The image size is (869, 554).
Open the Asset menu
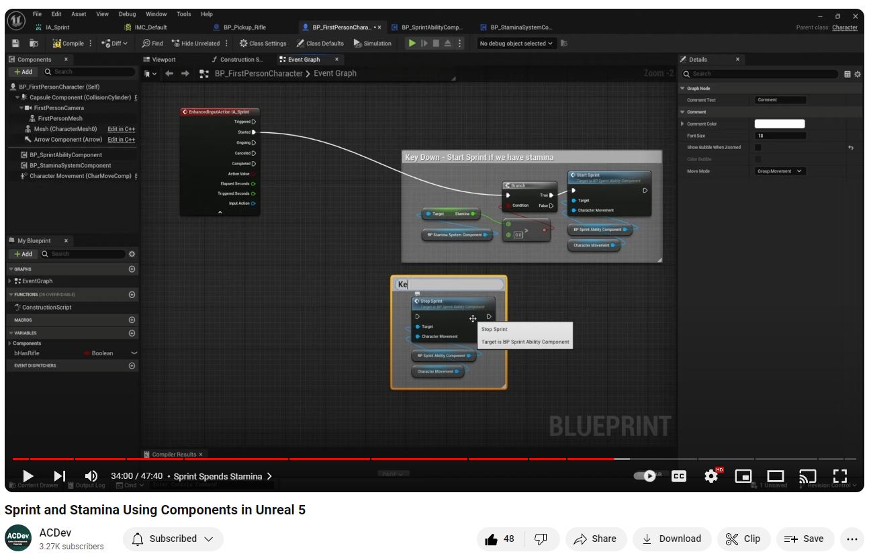point(79,13)
